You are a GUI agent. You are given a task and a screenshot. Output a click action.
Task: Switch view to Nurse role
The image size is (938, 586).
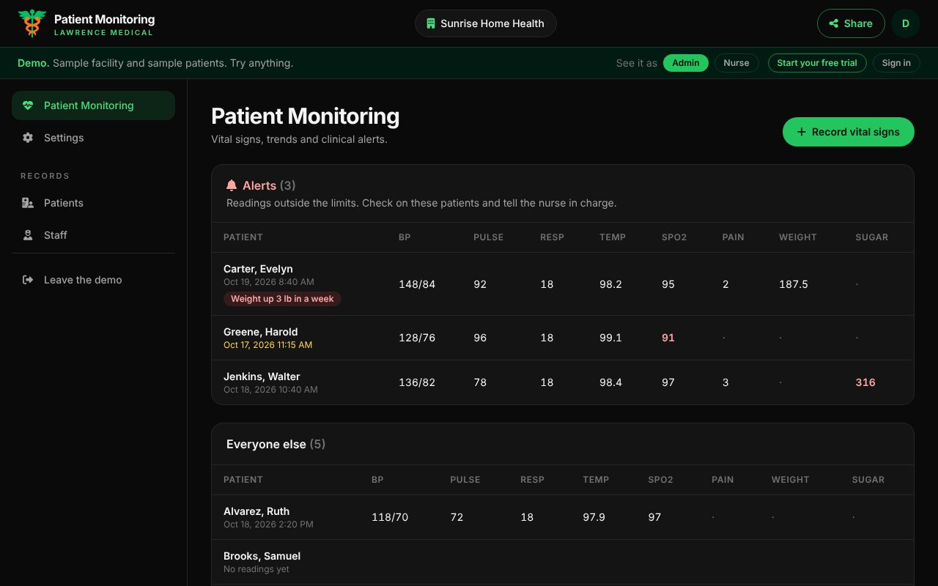coord(736,63)
